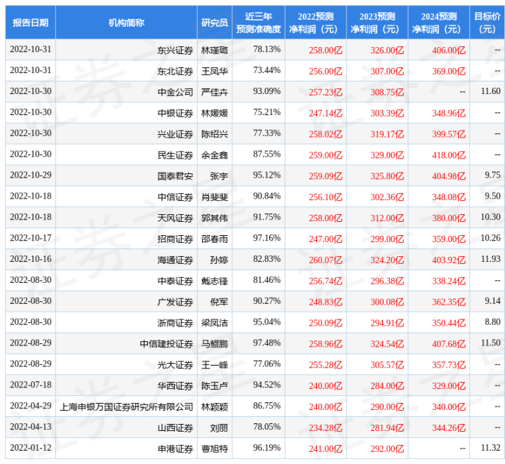Click the 目标价 column header

pos(487,22)
